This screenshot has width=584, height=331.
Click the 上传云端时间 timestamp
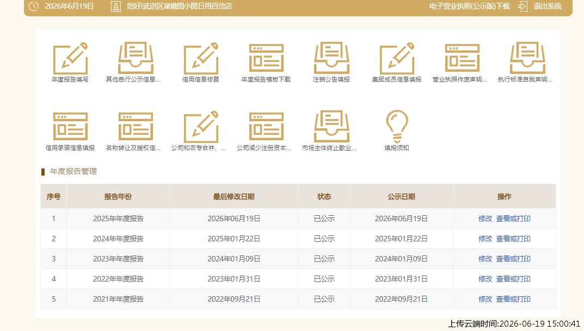point(514,323)
